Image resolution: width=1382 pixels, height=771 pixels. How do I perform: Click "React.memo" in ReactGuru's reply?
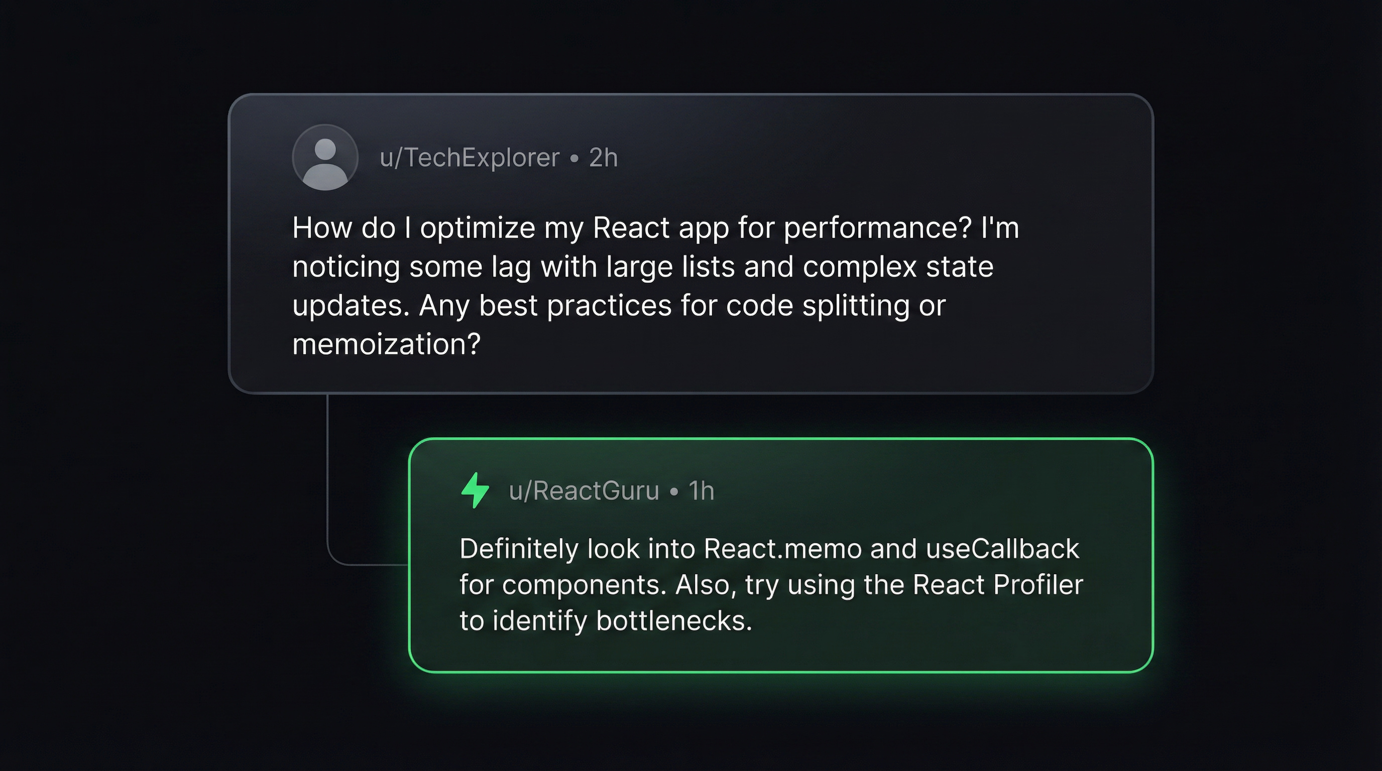click(x=782, y=549)
